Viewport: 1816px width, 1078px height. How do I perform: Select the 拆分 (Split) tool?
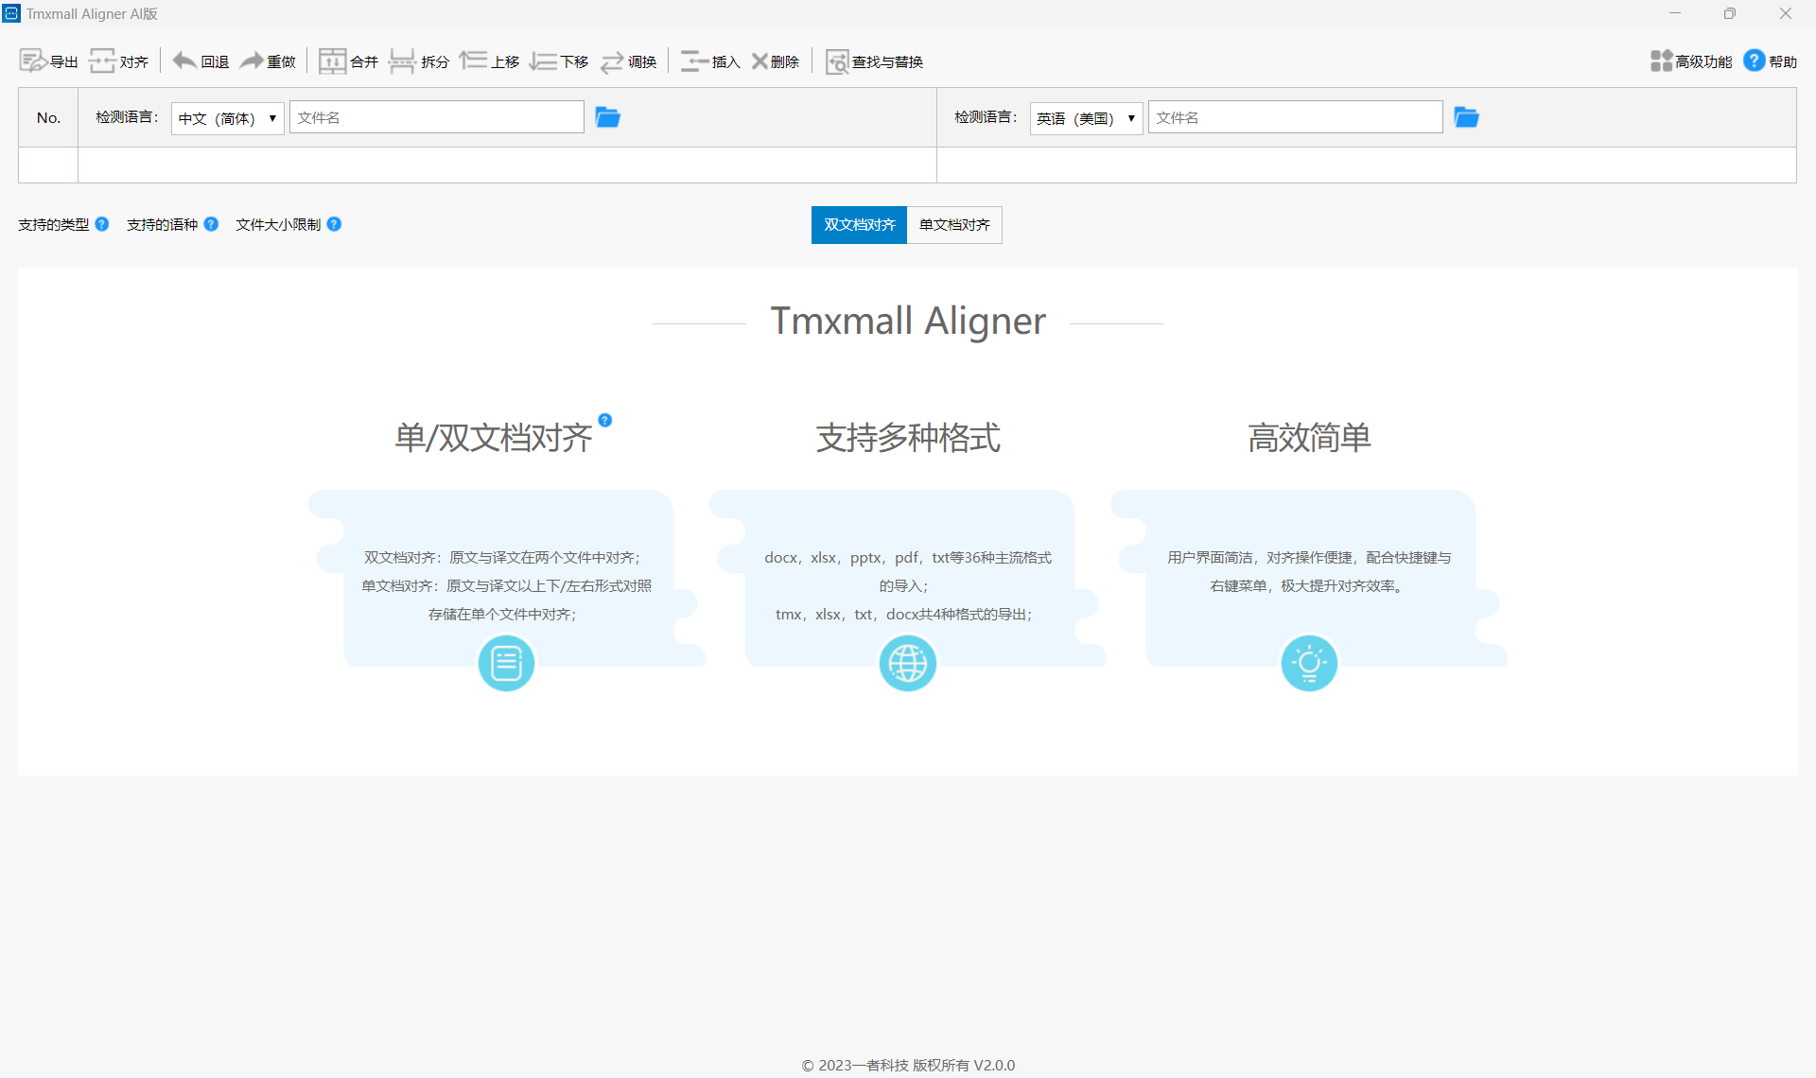point(417,61)
